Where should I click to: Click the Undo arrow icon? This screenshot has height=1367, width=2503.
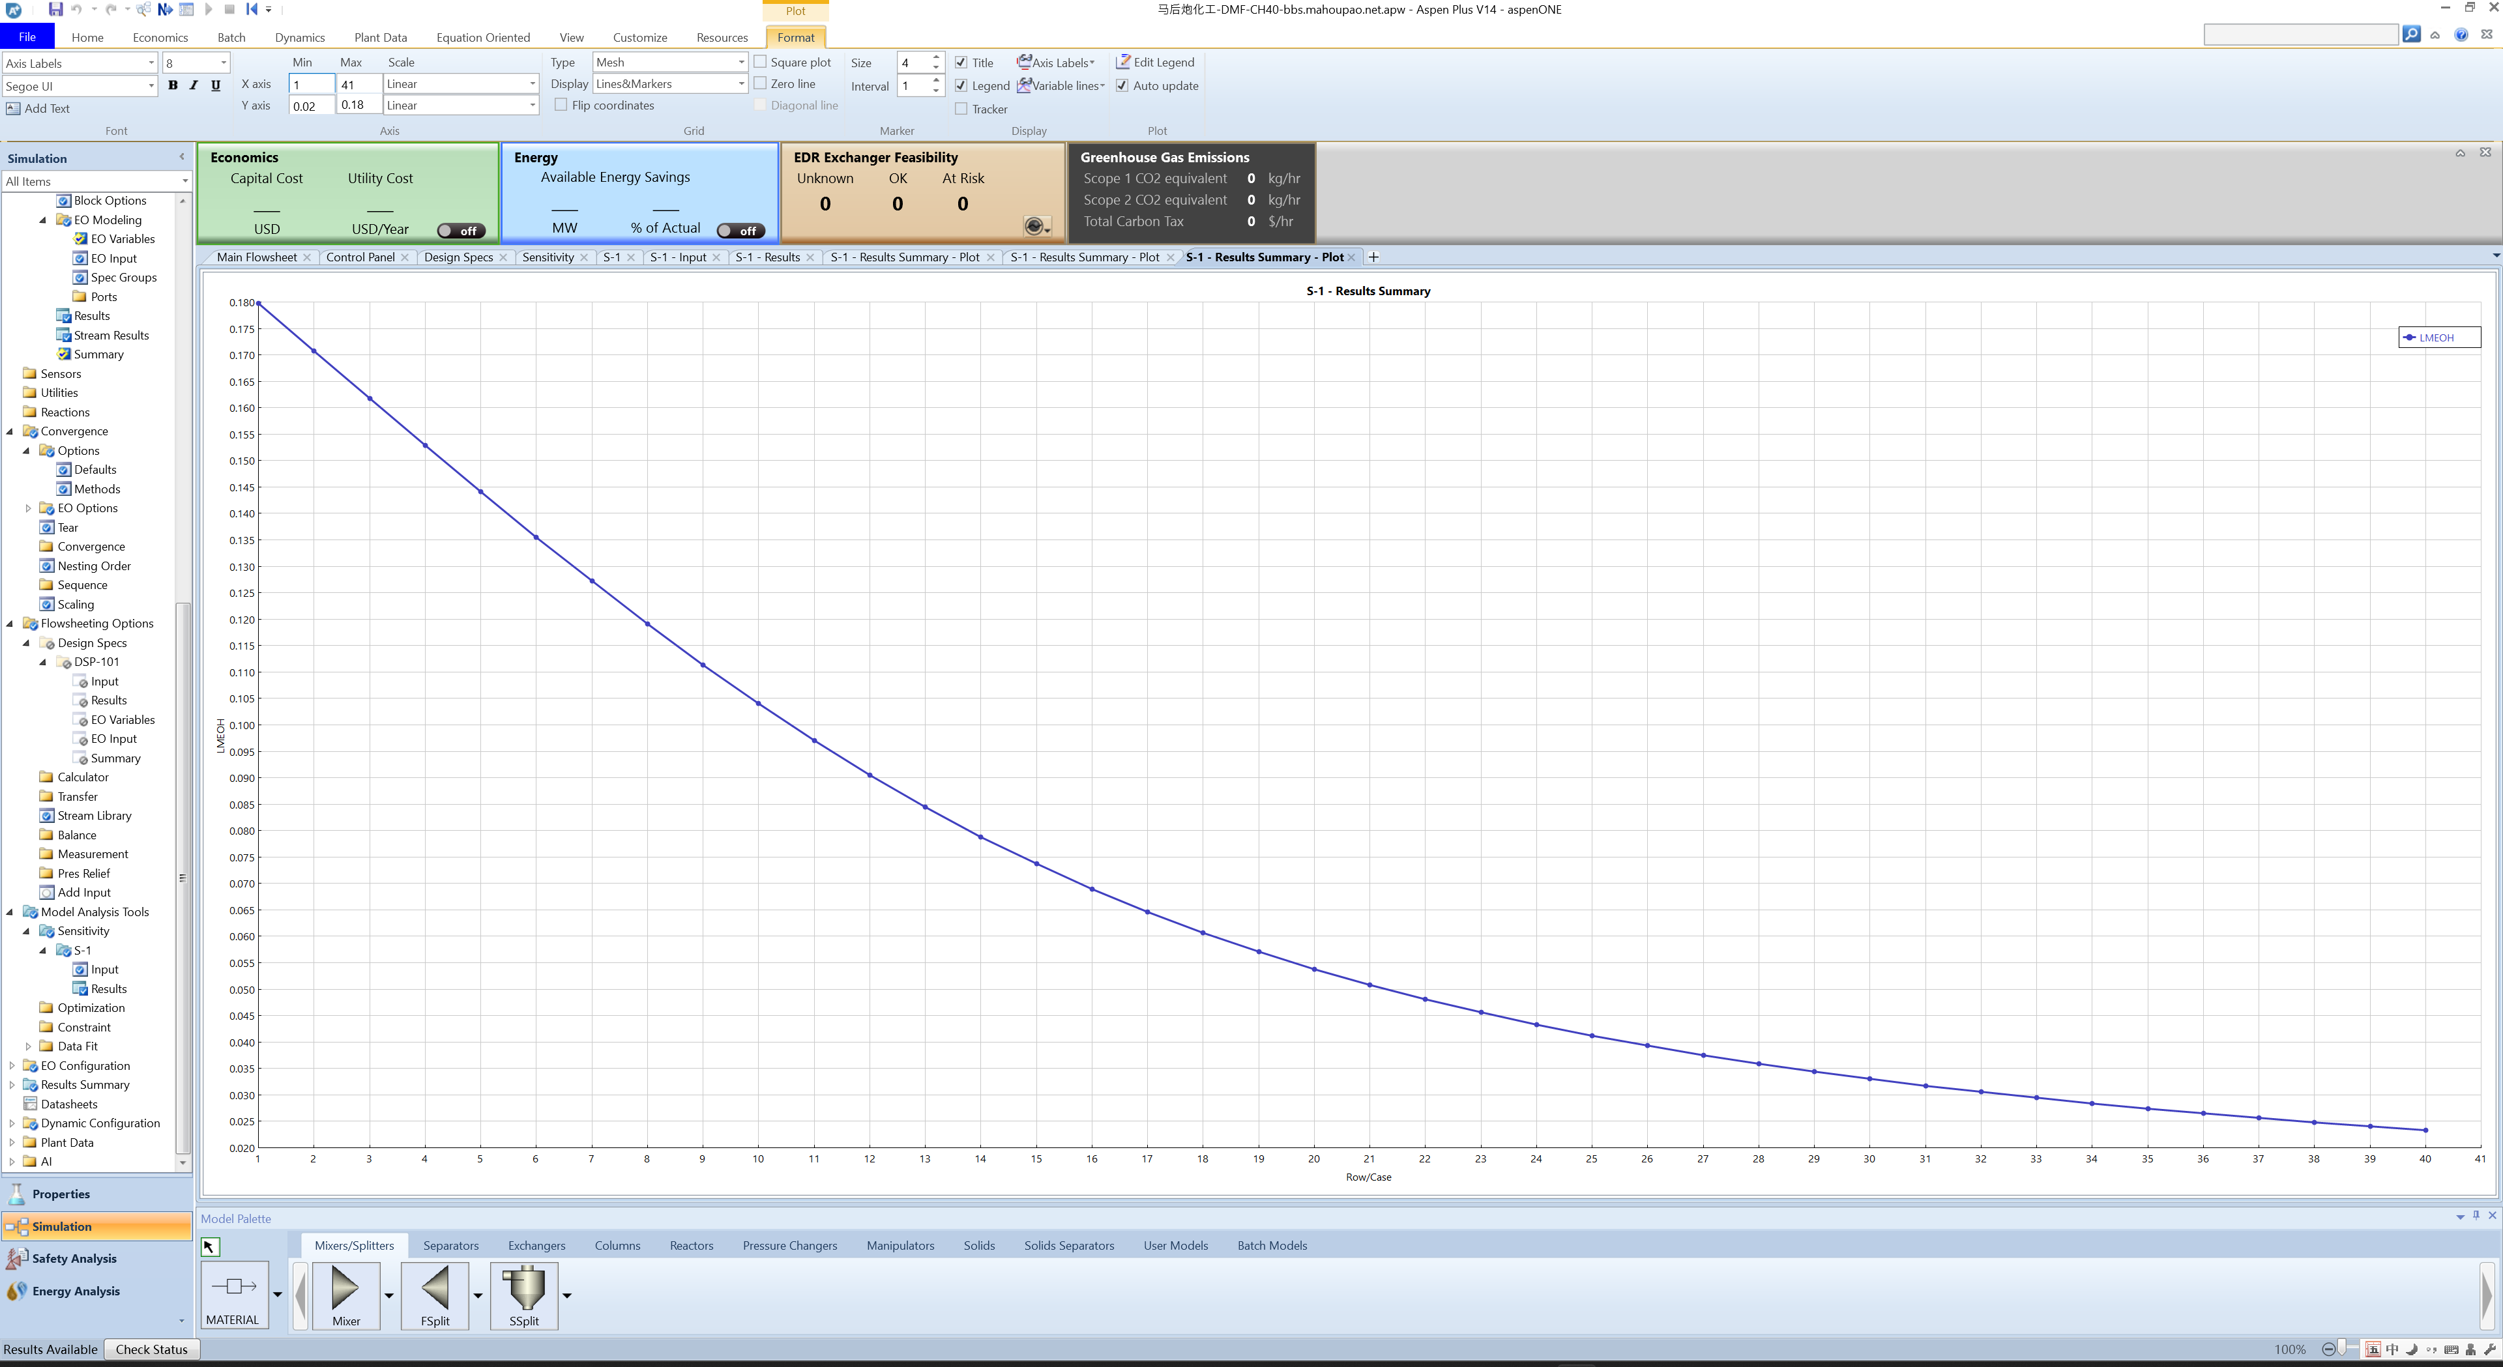78,10
